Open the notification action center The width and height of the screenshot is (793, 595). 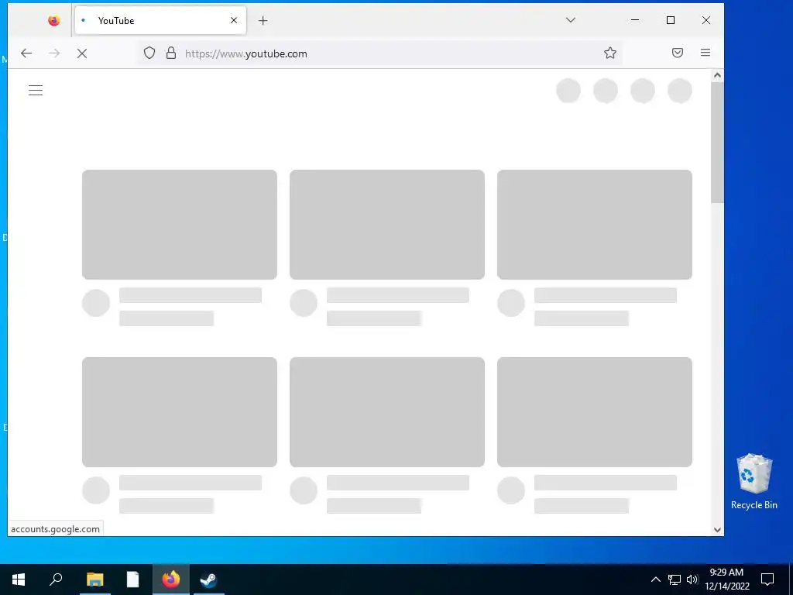click(x=767, y=580)
